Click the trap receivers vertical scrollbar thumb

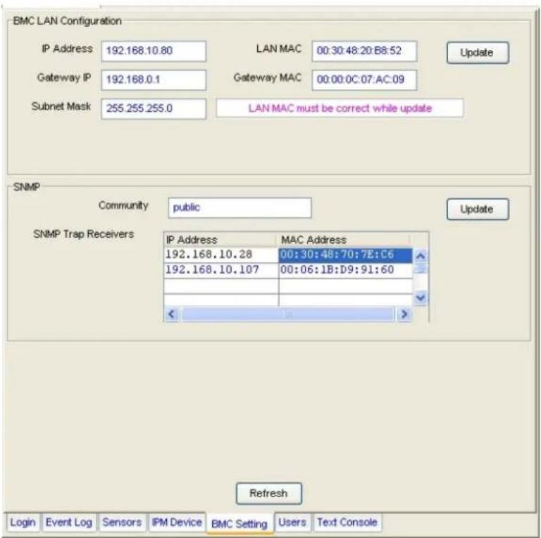pos(421,269)
